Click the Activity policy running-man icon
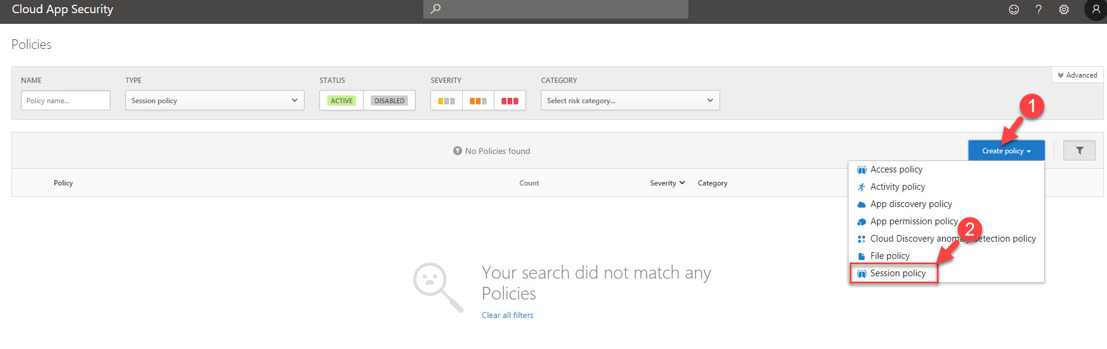 tap(862, 187)
